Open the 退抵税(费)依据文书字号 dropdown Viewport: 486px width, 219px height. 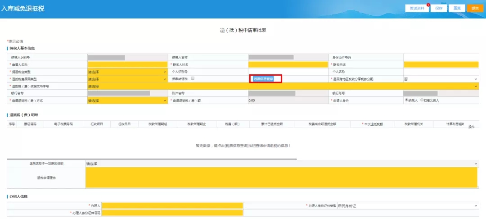(283, 86)
